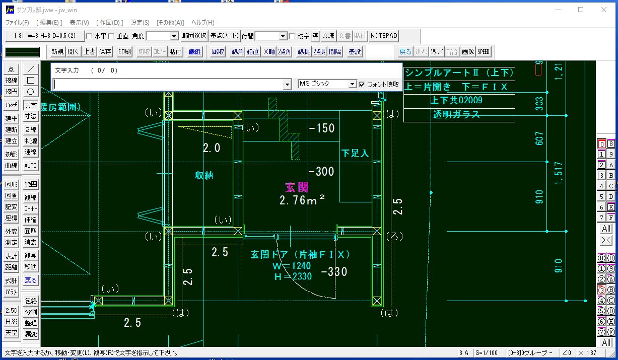Select the rectangle drawing tool icon

click(x=31, y=80)
